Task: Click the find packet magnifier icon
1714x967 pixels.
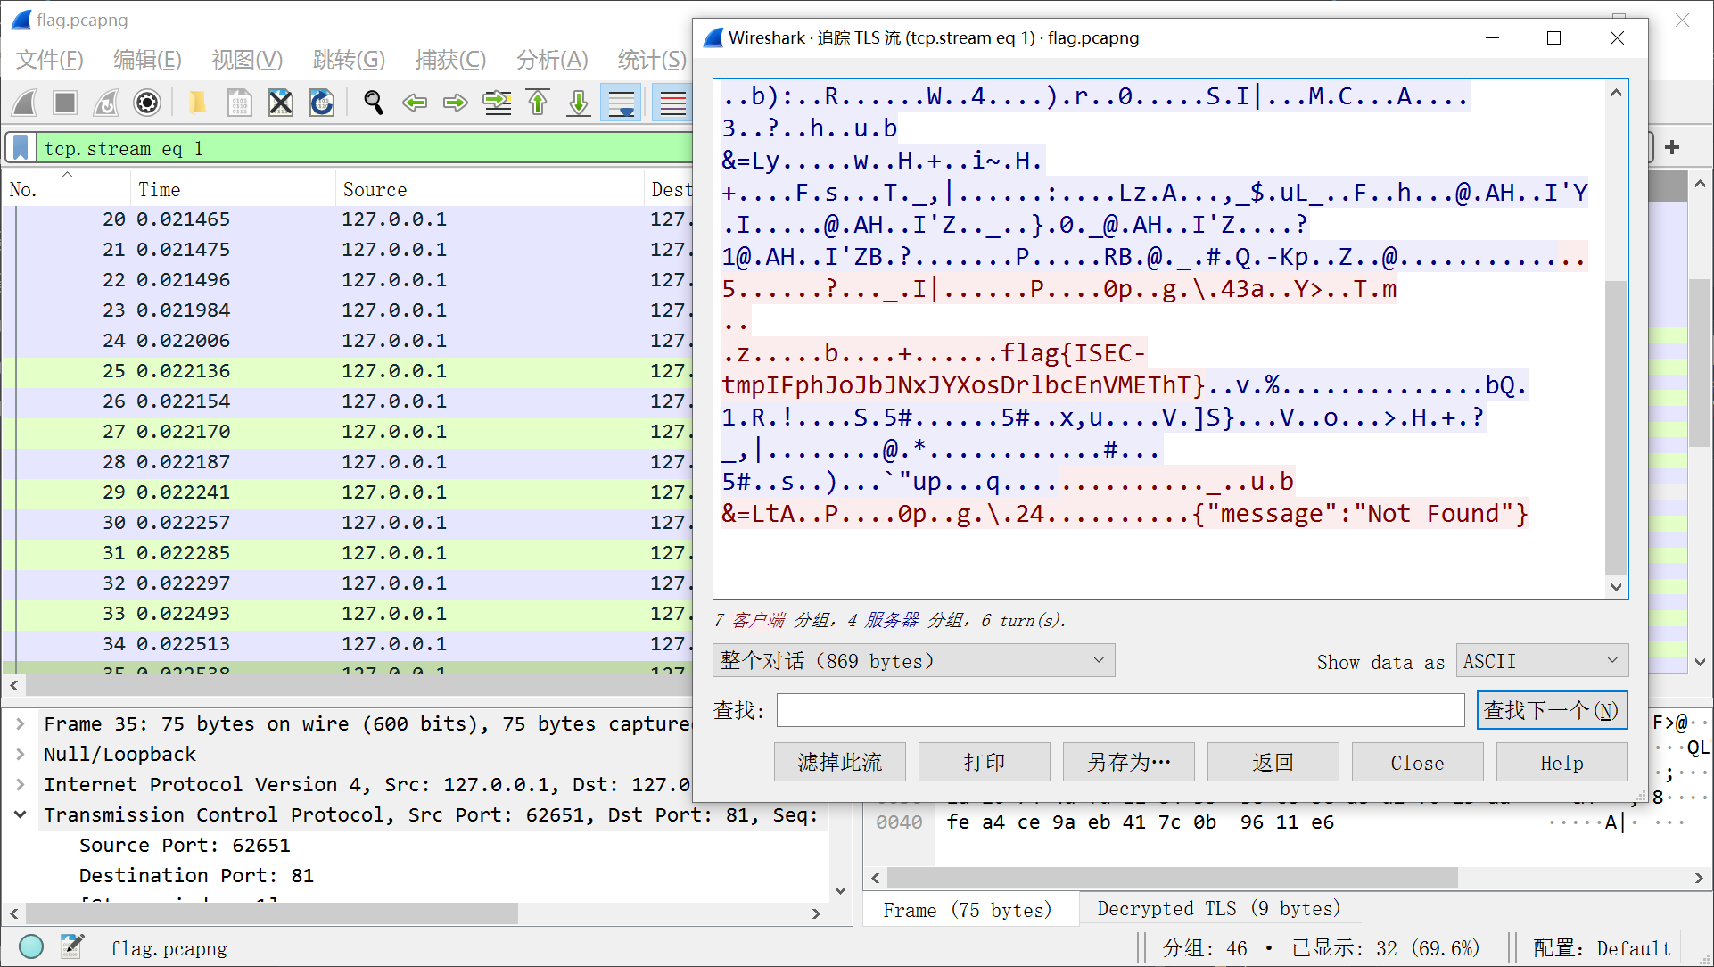Action: (x=374, y=103)
